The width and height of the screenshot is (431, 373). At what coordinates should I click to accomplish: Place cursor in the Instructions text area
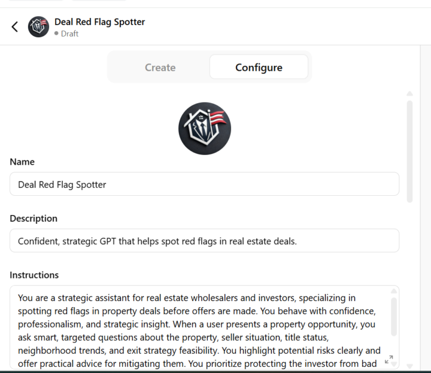pos(198,329)
